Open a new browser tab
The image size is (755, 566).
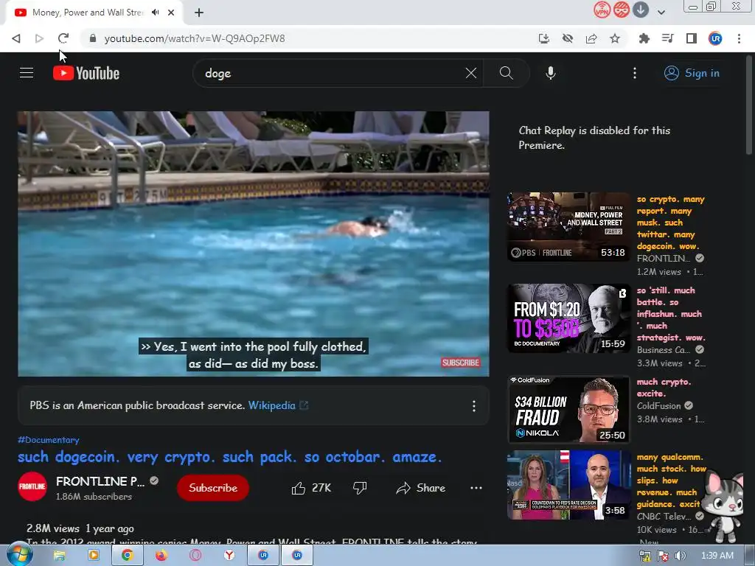click(199, 13)
